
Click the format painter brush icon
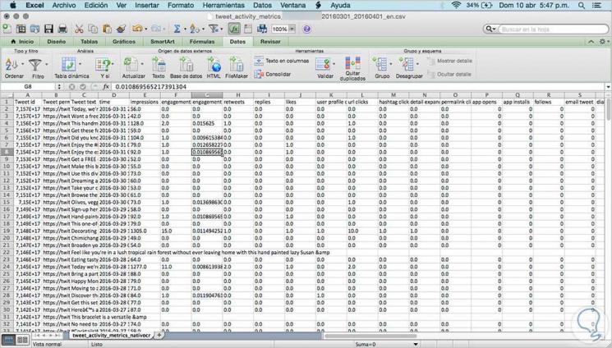(x=121, y=29)
